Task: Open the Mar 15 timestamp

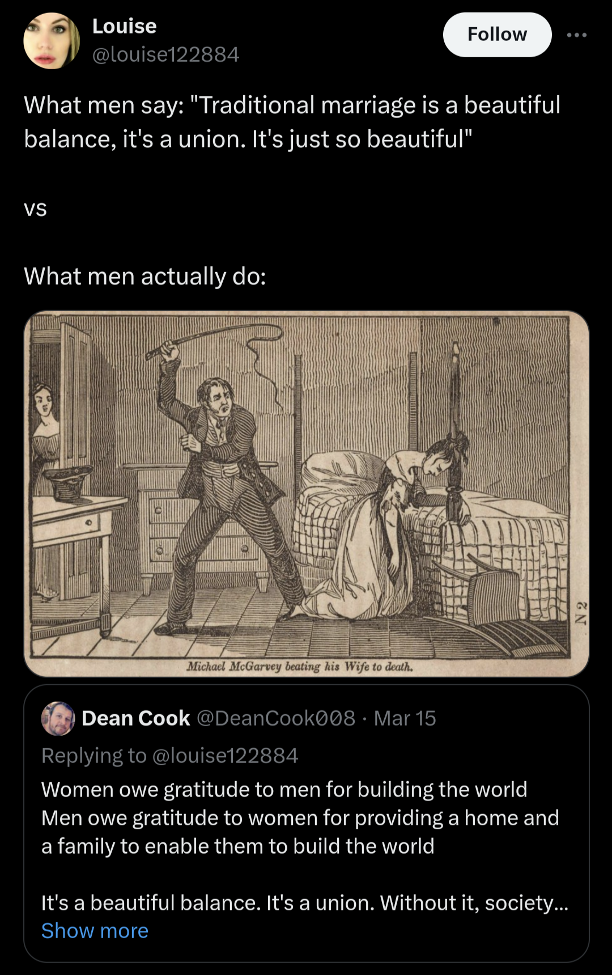Action: (x=405, y=718)
